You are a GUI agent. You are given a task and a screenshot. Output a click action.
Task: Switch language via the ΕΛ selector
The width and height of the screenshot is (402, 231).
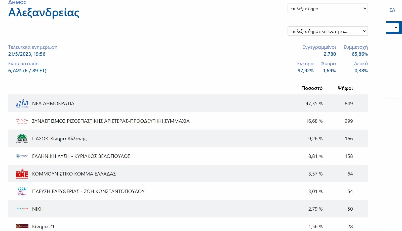click(392, 10)
